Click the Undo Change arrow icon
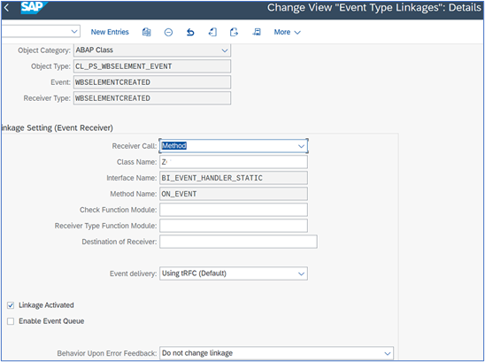 coord(190,32)
